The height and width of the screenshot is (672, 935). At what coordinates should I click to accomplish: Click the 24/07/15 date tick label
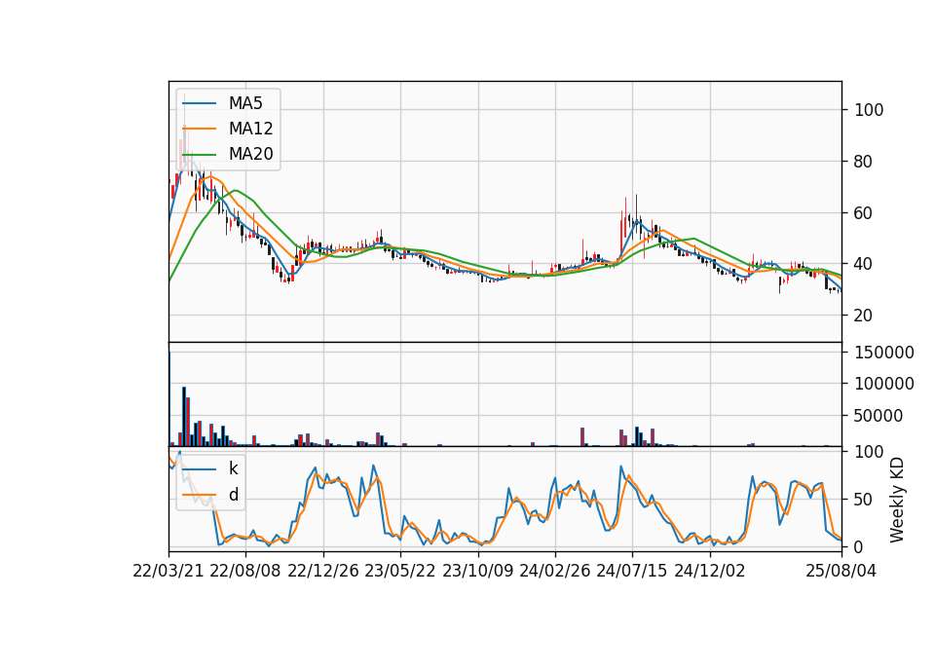tap(632, 571)
